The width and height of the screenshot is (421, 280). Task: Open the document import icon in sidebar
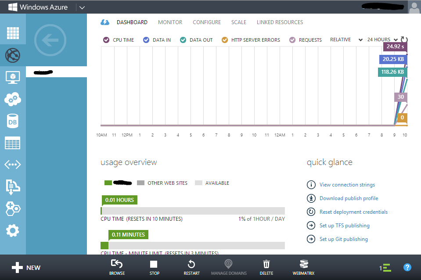click(13, 187)
